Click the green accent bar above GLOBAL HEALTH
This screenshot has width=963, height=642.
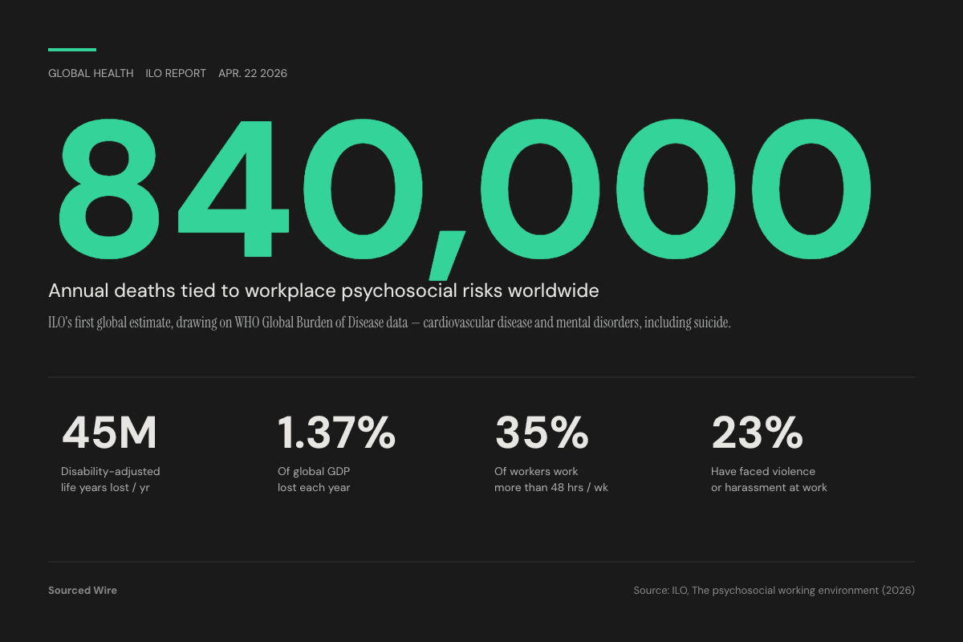click(71, 49)
